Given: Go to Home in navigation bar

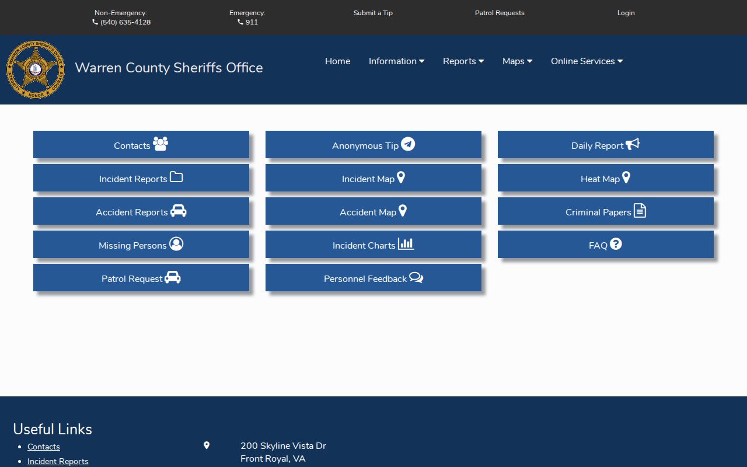Looking at the screenshot, I should tap(338, 61).
